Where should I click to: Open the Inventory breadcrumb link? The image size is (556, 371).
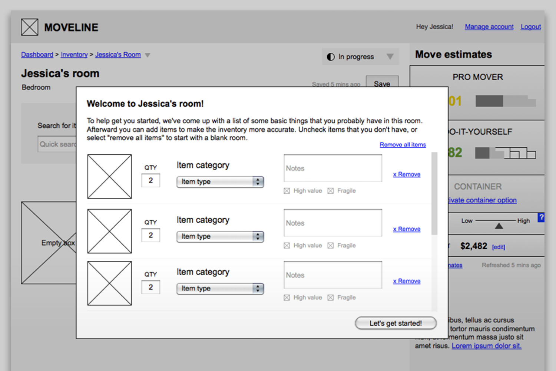(x=74, y=55)
